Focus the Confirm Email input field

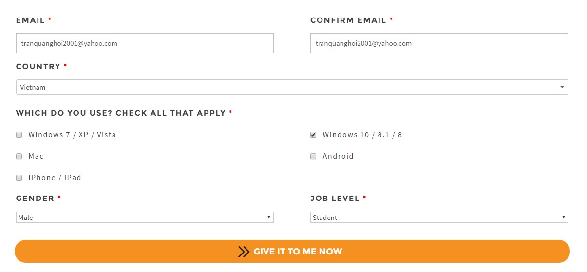tap(439, 43)
